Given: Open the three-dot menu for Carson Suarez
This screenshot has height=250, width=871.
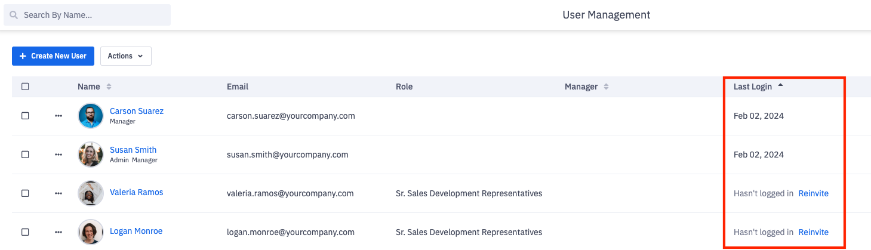Looking at the screenshot, I should point(59,116).
